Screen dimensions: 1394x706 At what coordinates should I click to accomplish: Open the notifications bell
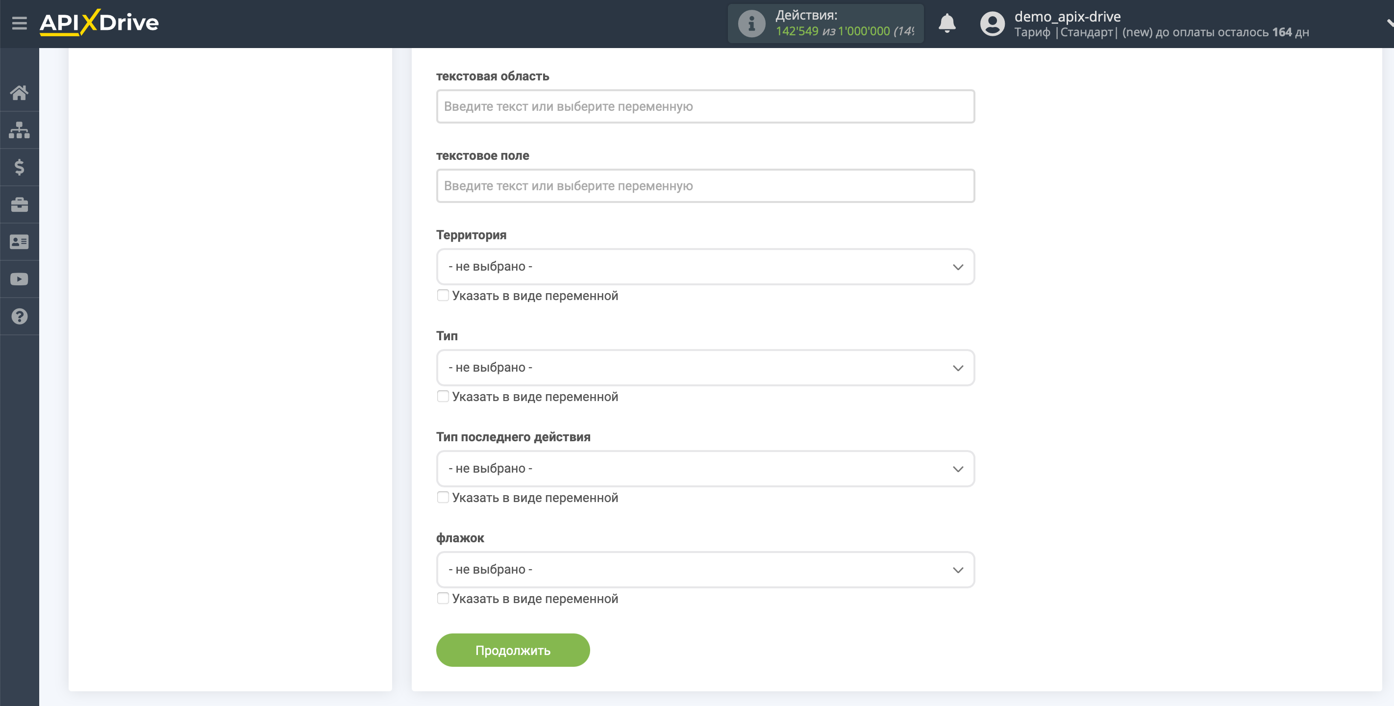946,23
